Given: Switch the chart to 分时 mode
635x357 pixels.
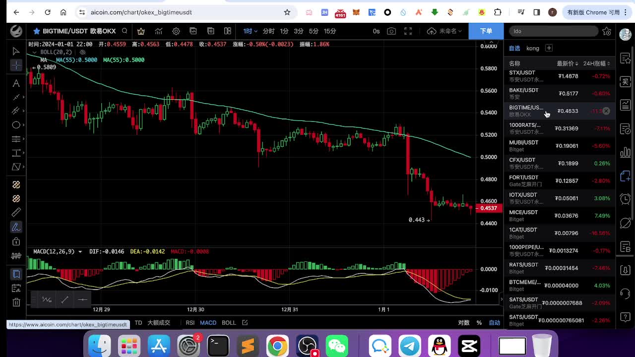Looking at the screenshot, I should 268,31.
